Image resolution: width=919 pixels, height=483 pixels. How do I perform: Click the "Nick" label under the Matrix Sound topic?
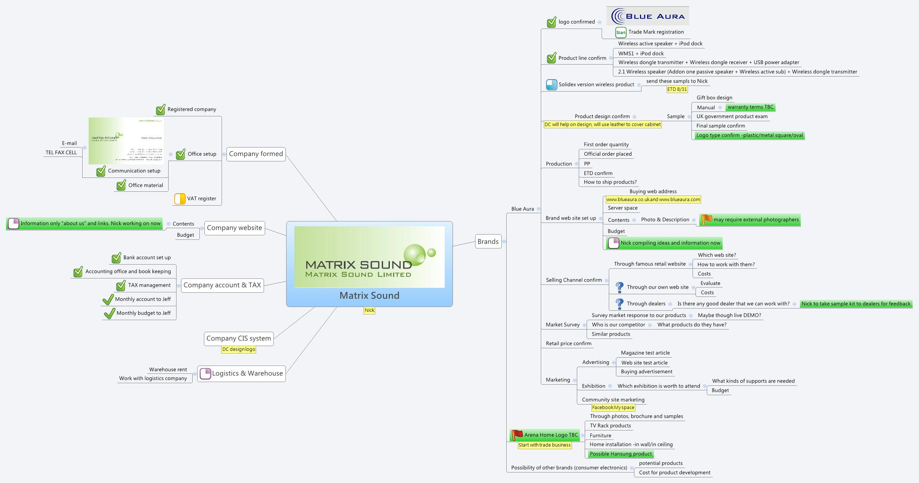pyautogui.click(x=370, y=310)
